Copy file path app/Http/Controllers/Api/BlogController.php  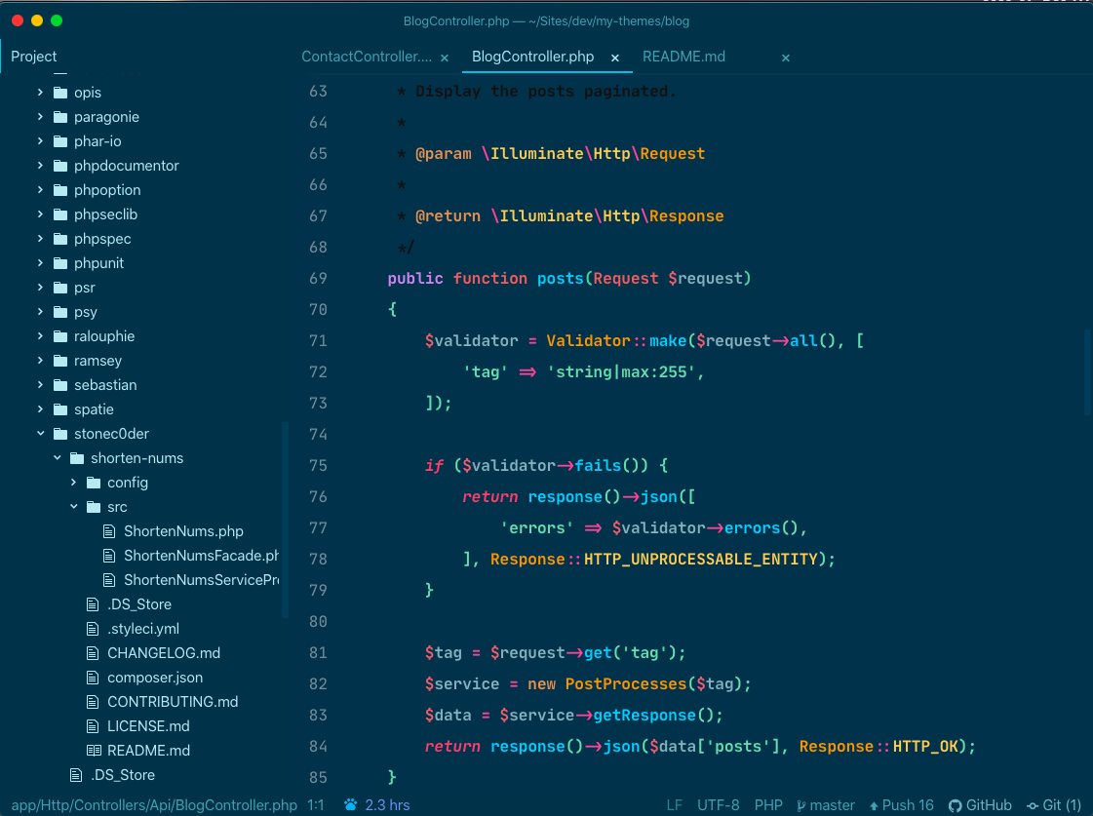click(154, 805)
